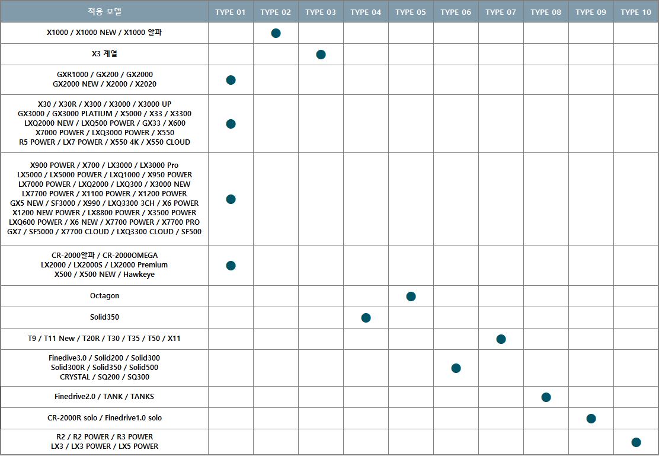The image size is (659, 456).
Task: Select the X500 / X500 NEW / Hawkeye line
Action: pos(105,275)
